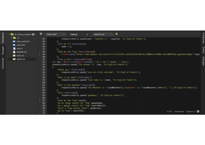Click the styles.css file icon
Image resolution: width=205 pixels, height=145 pixels.
(14, 55)
